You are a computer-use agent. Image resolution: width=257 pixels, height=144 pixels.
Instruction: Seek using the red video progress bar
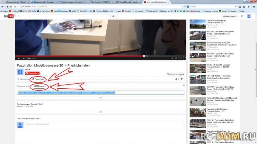[101, 56]
